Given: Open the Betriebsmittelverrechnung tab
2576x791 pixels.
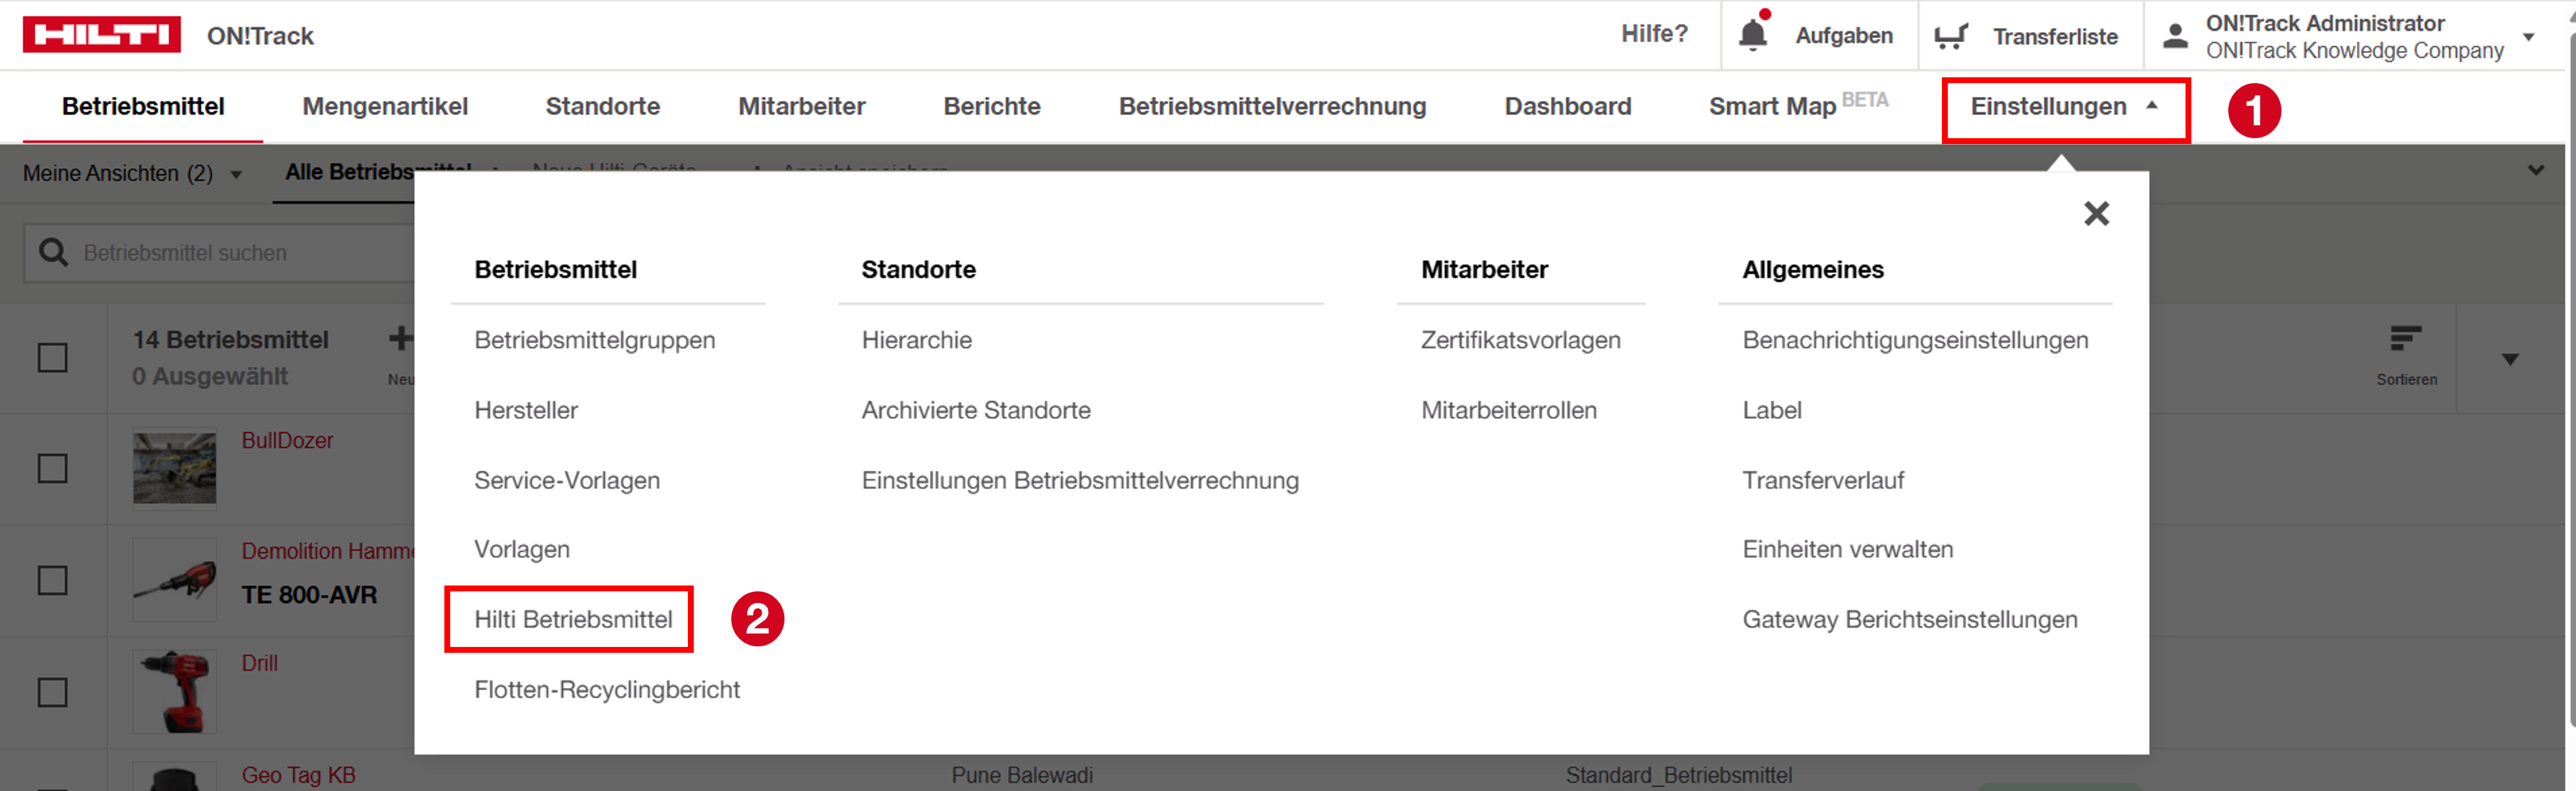Looking at the screenshot, I should point(1272,106).
